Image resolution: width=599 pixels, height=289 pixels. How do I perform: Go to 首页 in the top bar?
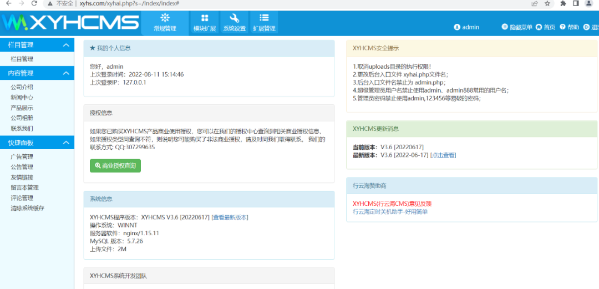point(546,27)
